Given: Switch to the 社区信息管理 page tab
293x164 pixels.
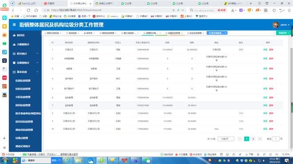Looking at the screenshot, I should (195, 33).
